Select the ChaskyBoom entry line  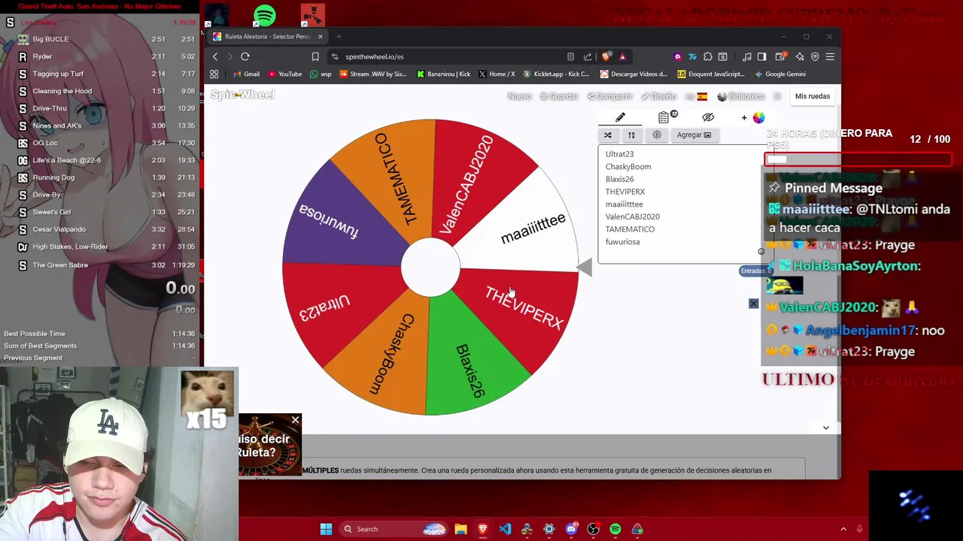(x=628, y=167)
